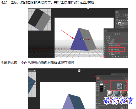Choose the blue sphere material preset

117,94
